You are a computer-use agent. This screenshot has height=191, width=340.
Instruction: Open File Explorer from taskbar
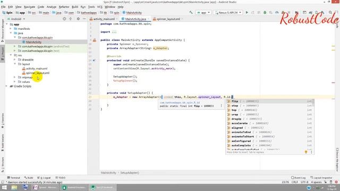point(14,187)
